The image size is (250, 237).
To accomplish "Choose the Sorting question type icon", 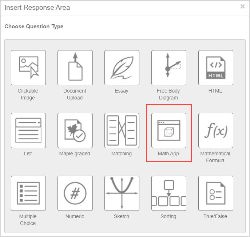I will click(x=168, y=193).
